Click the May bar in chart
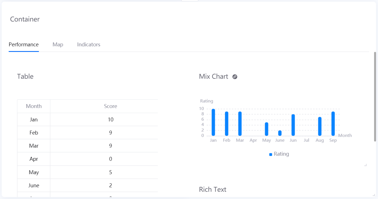 (x=267, y=129)
